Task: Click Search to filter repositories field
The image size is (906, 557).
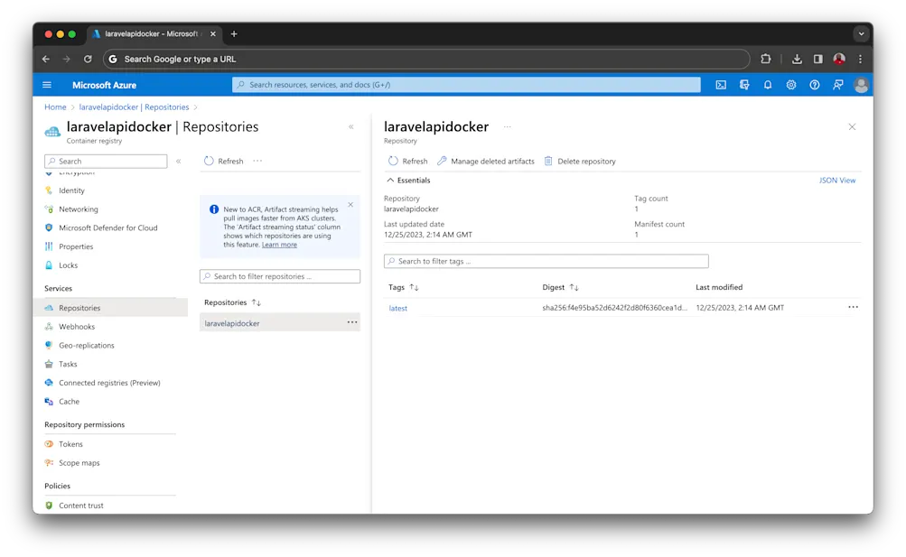Action: click(280, 276)
